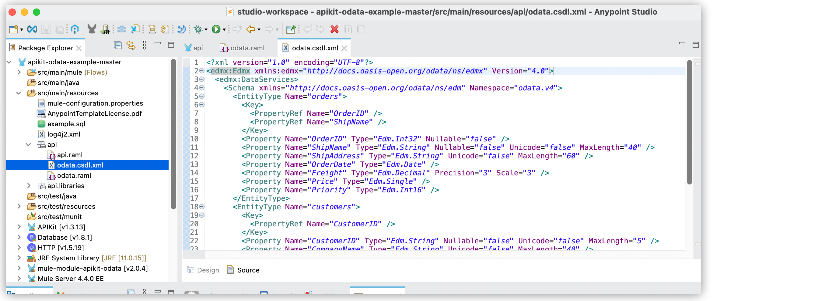
Task: Close the odata.csdl.xml editor tab
Action: click(344, 48)
